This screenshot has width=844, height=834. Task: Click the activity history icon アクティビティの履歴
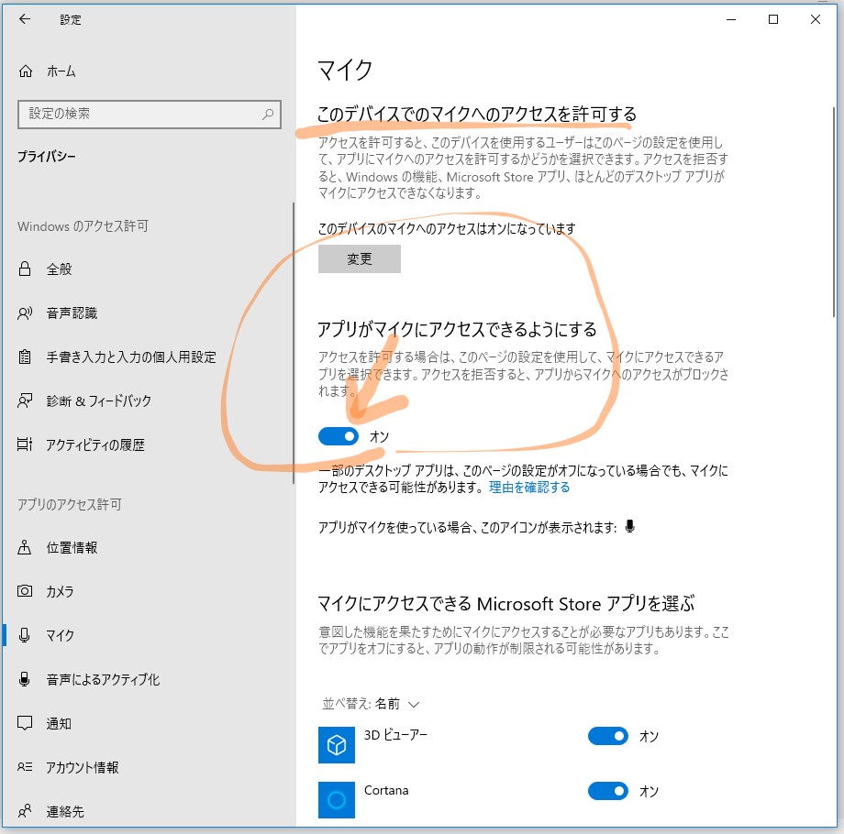tap(25, 444)
